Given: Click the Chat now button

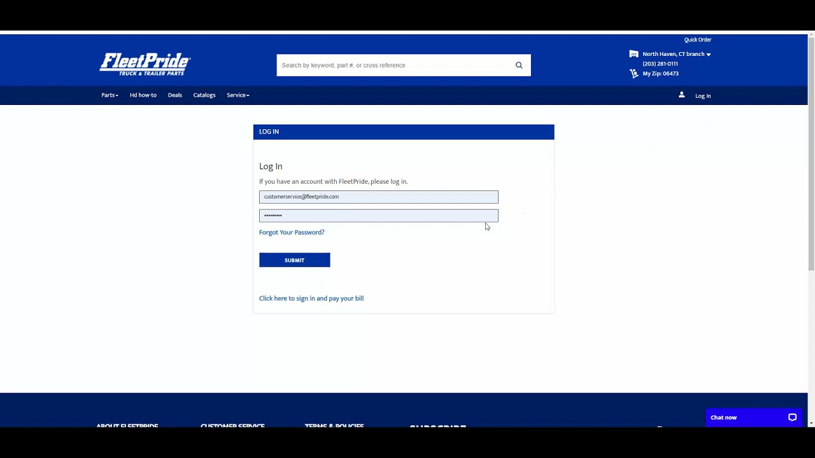Looking at the screenshot, I should (755, 417).
